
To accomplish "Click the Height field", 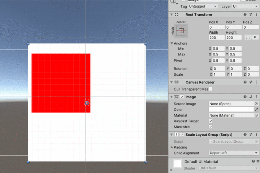I will tap(234, 38).
